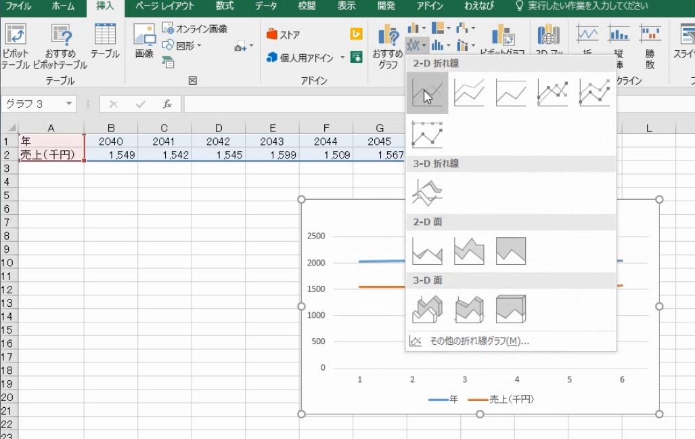Select the stacked area chart in 2-D 面

[x=469, y=252]
